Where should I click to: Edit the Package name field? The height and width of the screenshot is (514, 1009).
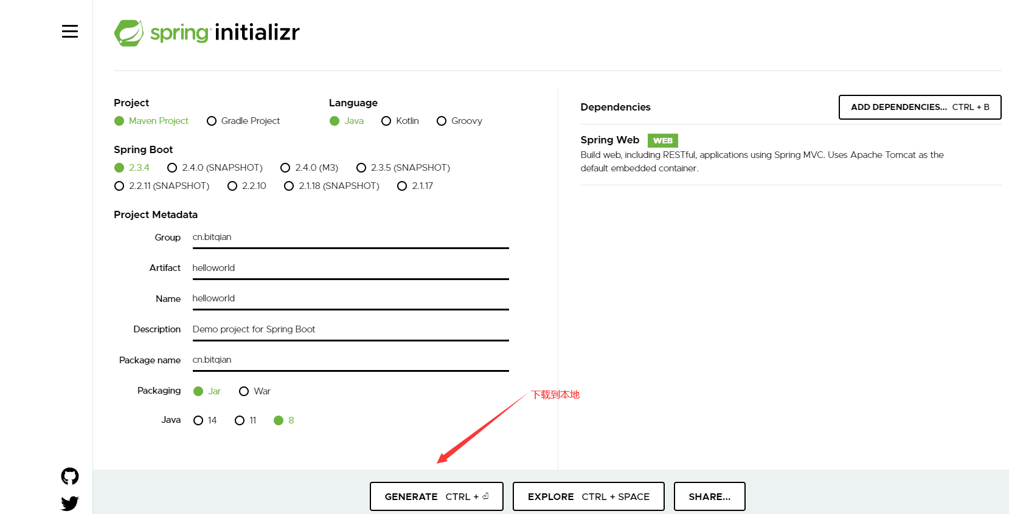coord(350,360)
